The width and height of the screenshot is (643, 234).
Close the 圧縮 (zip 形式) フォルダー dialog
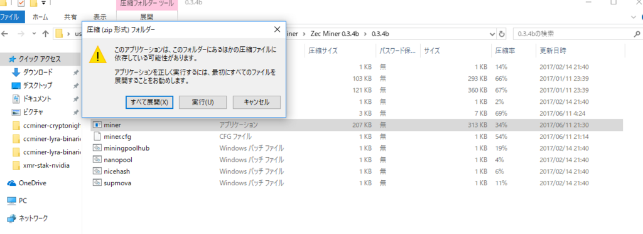tap(277, 30)
